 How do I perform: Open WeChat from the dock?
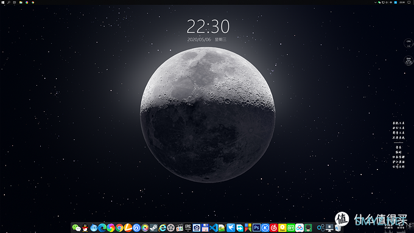pos(76,228)
